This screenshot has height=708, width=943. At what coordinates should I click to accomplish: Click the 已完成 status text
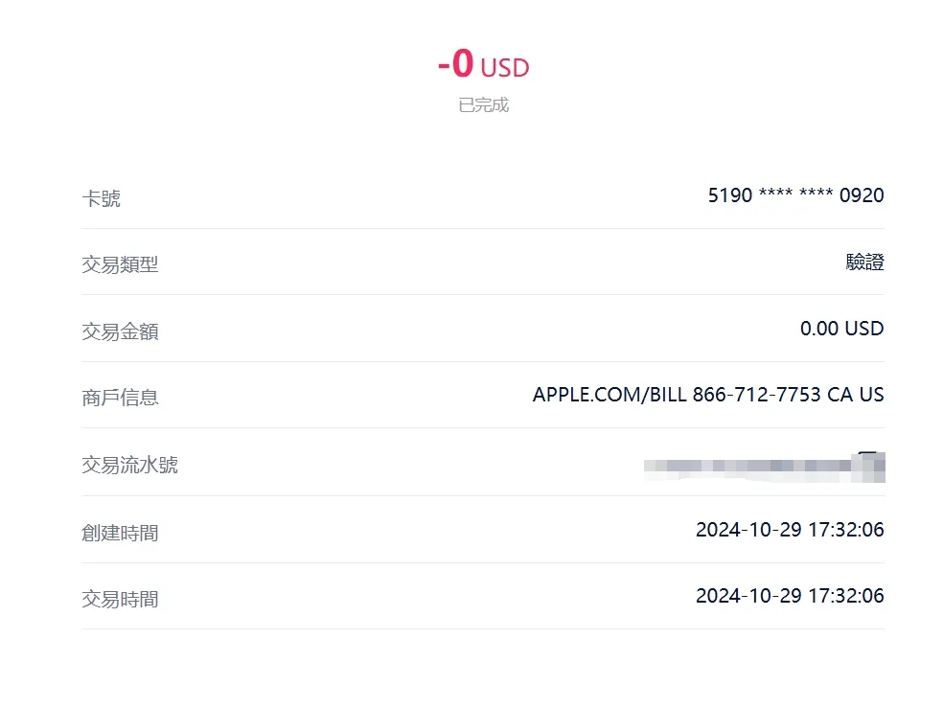[x=483, y=105]
